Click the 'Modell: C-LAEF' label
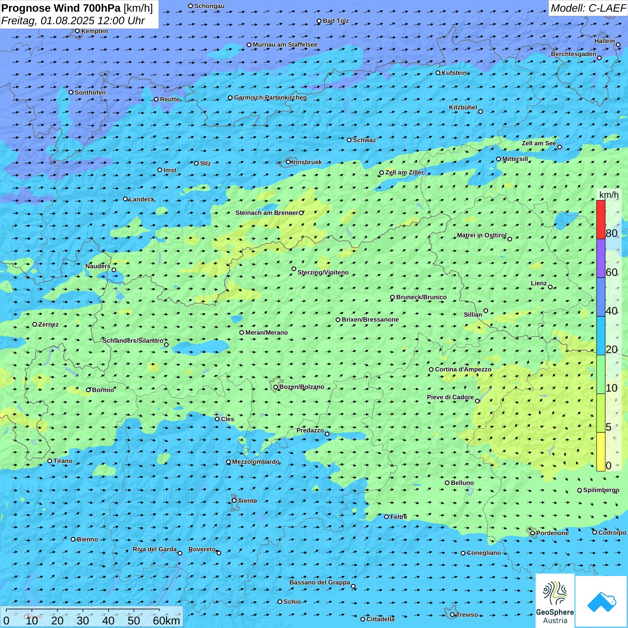Viewport: 628px width, 628px height. click(588, 8)
